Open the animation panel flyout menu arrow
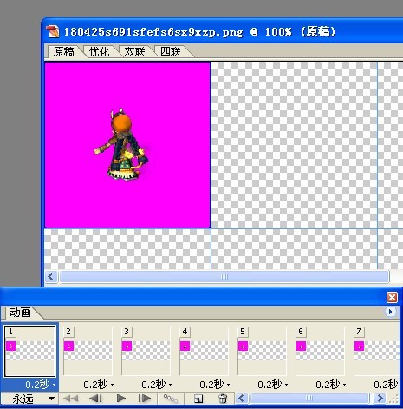This screenshot has width=403, height=409. [x=391, y=312]
